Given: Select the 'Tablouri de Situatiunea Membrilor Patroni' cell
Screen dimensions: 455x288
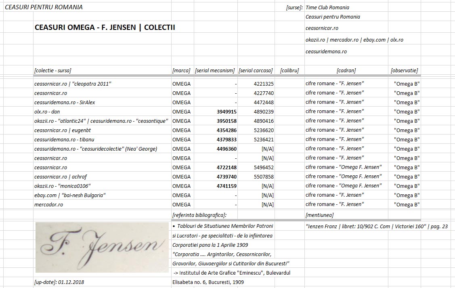Looking at the screenshot, I should click(223, 226).
